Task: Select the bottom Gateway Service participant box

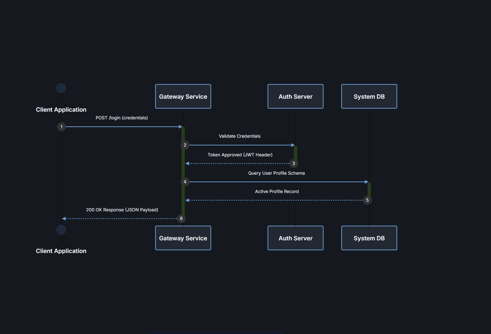Action: tap(183, 238)
